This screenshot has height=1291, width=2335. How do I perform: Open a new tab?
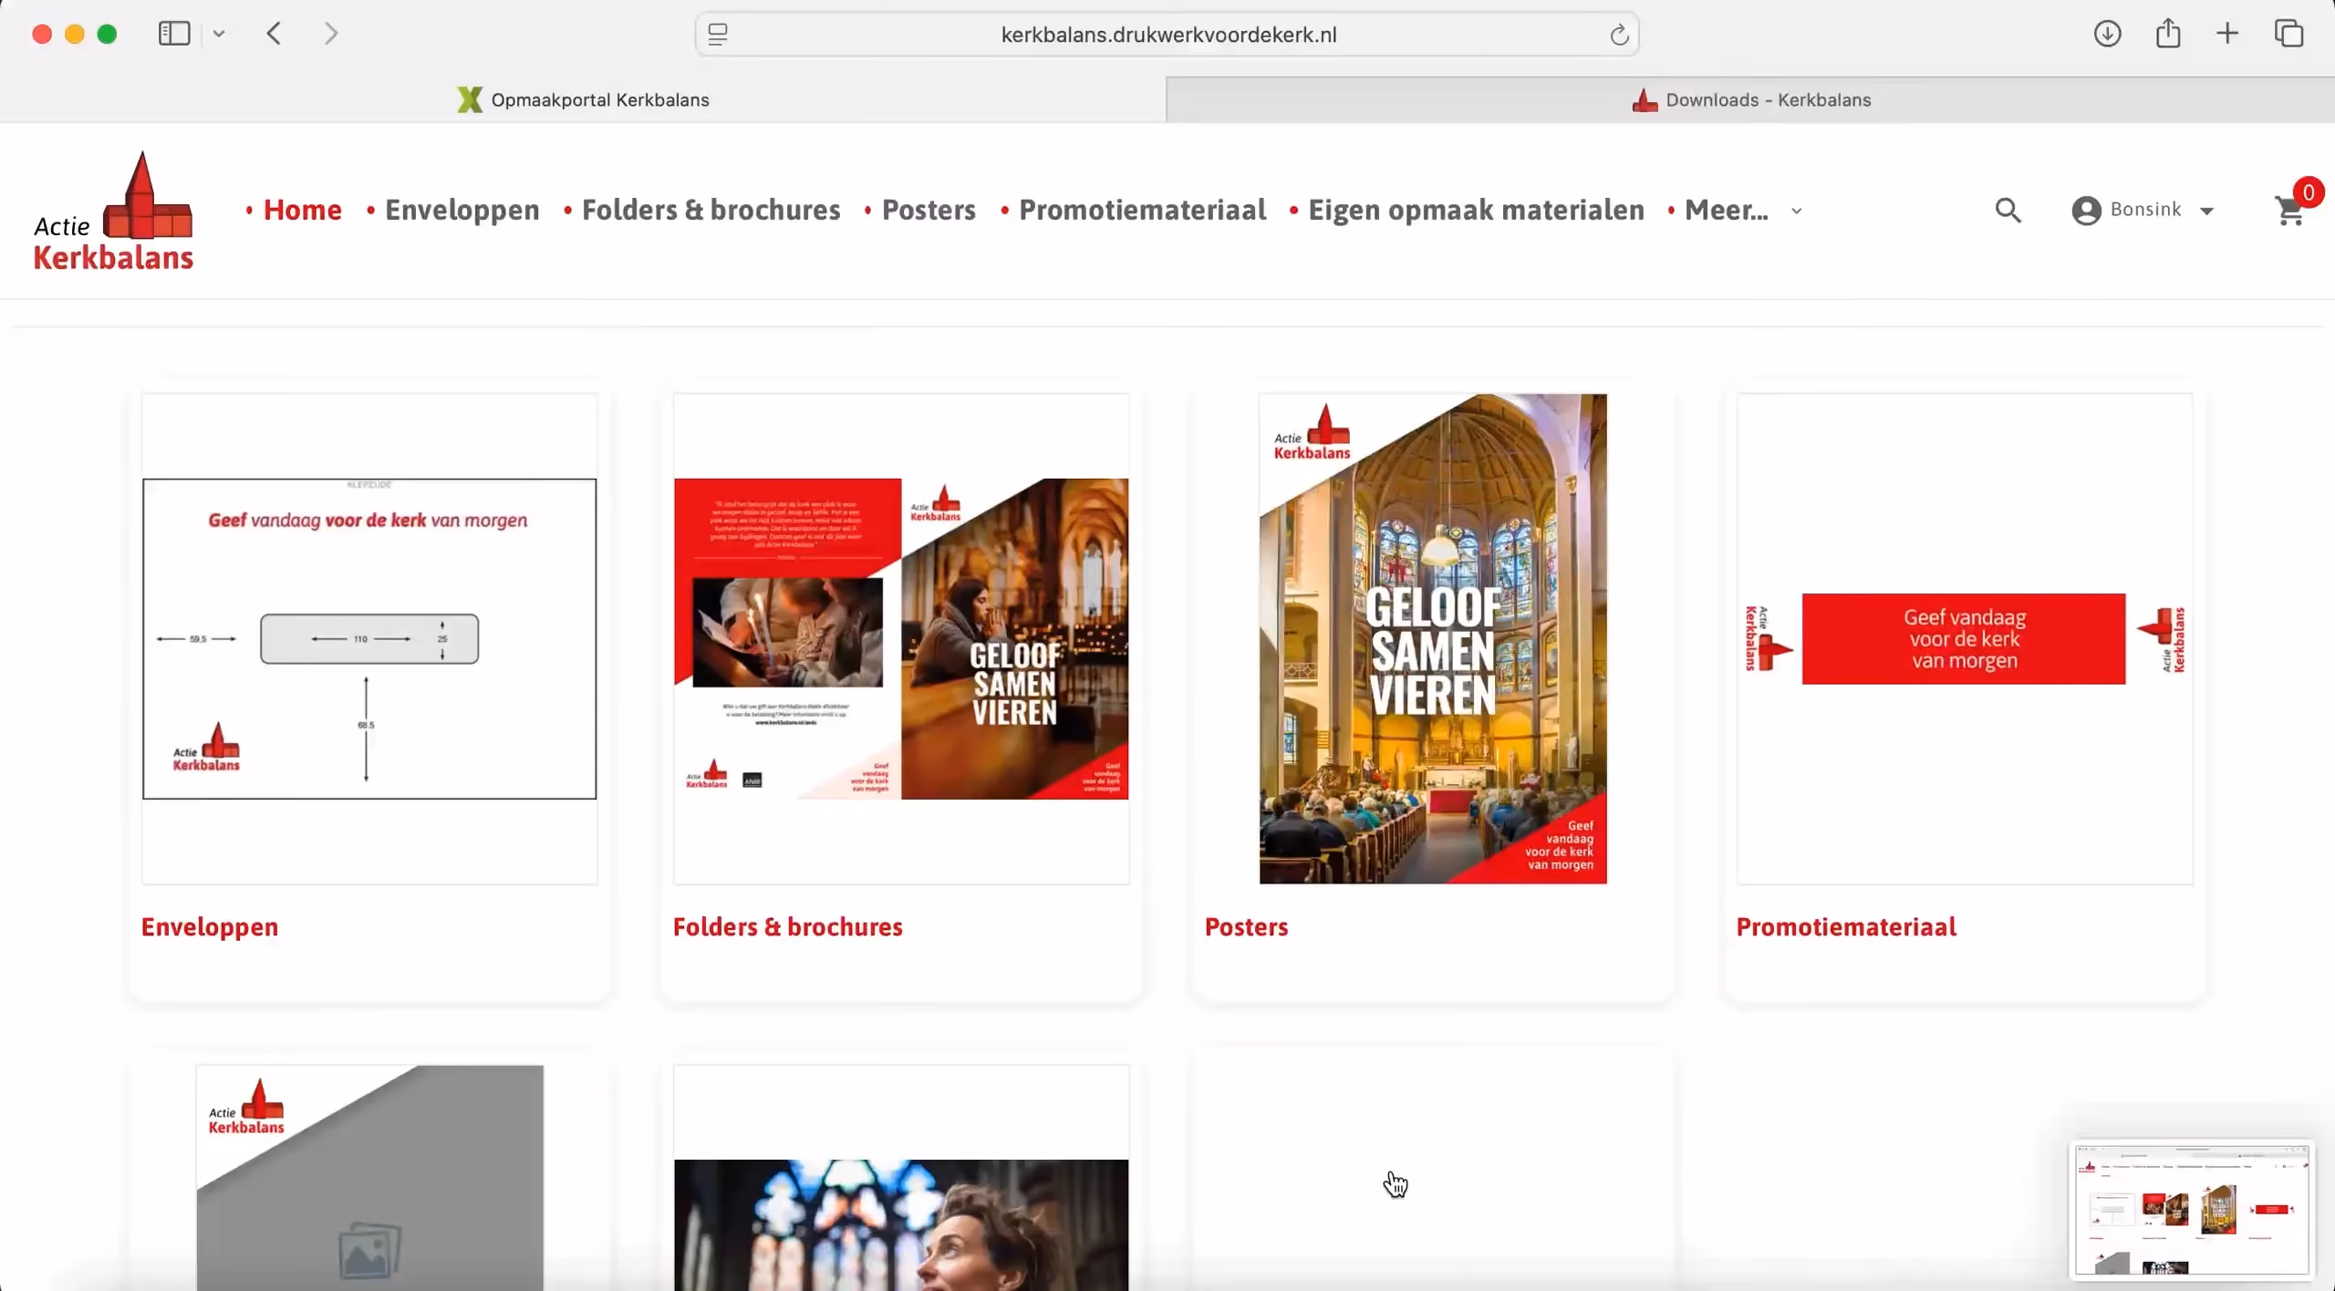[2227, 35]
